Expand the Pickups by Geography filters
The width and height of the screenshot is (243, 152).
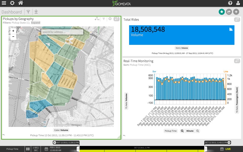pyautogui.click(x=36, y=23)
